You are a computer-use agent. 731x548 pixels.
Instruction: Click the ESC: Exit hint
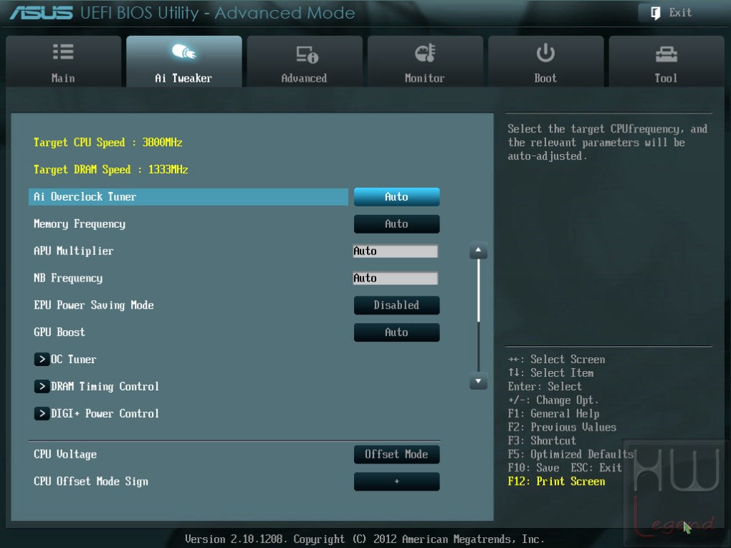click(x=596, y=468)
